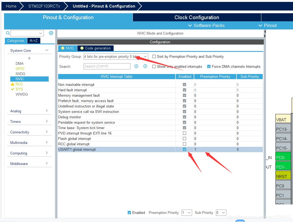Enable Show only enabled interrupts
293x222 pixels.
[154, 66]
